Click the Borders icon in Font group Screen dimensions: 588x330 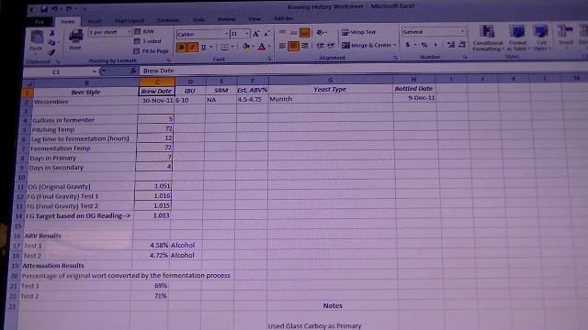tap(224, 47)
